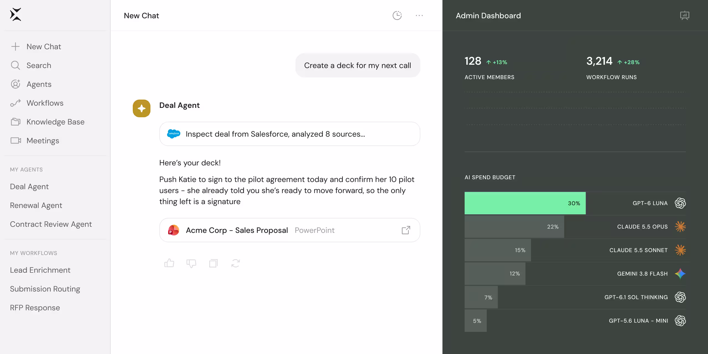Click the Salesforce cloud logo
Image resolution: width=708 pixels, height=354 pixels.
coord(174,134)
